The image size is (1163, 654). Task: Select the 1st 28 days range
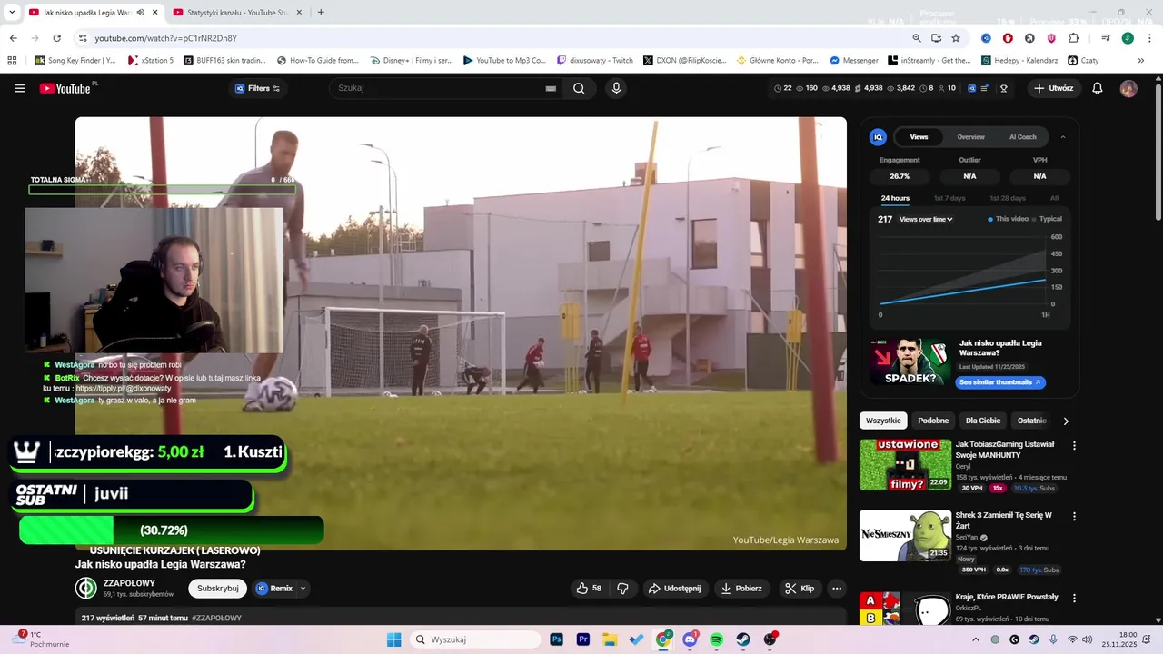coord(1007,198)
